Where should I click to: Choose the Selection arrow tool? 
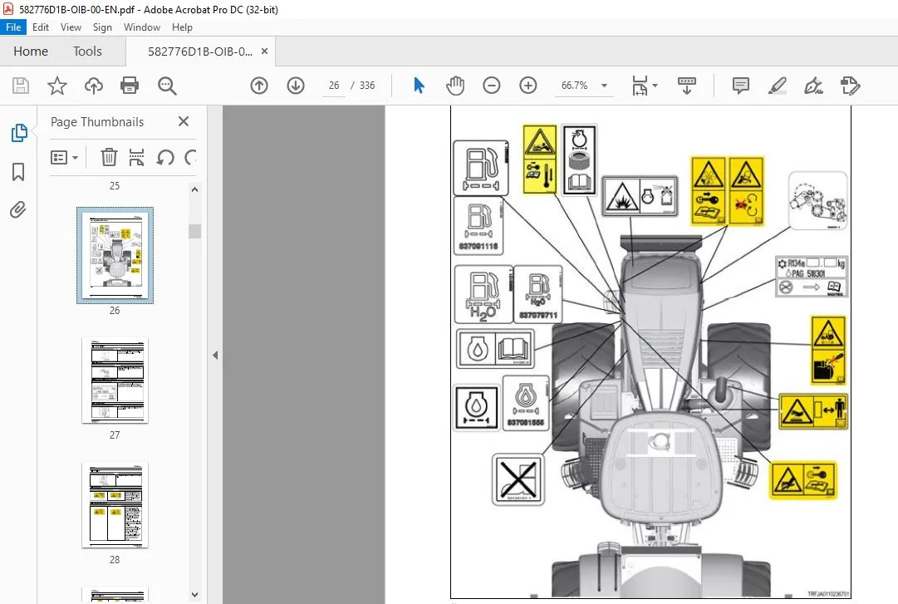pyautogui.click(x=419, y=86)
